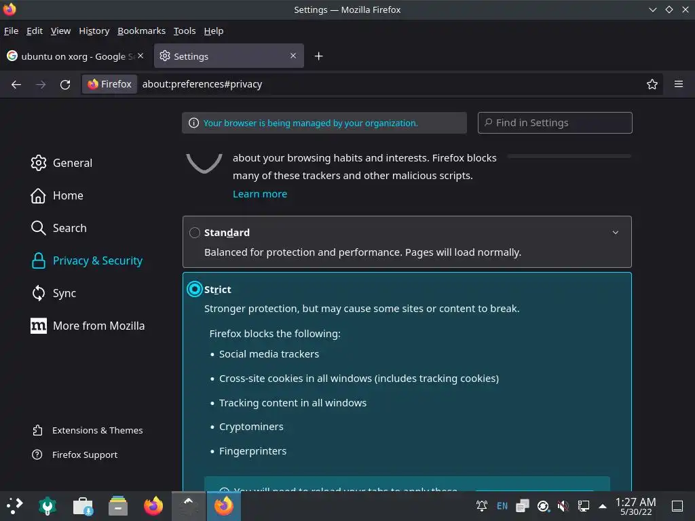Open system updates tray icon
This screenshot has width=695, height=521.
pos(543,505)
